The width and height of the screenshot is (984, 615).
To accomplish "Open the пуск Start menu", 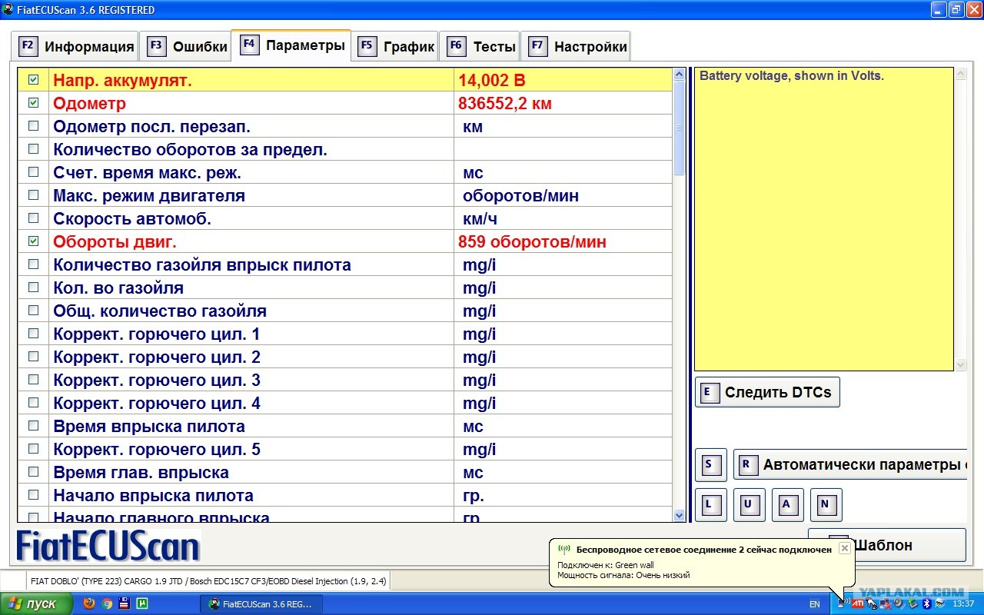I will click(37, 604).
